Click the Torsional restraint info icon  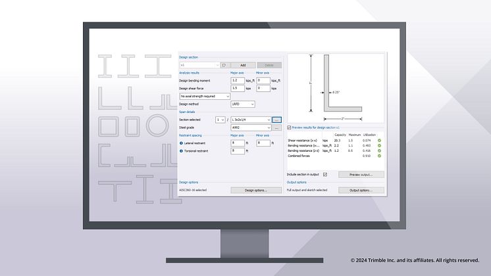[x=182, y=150]
